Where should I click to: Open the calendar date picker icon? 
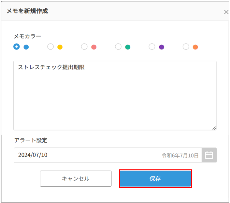click(209, 155)
